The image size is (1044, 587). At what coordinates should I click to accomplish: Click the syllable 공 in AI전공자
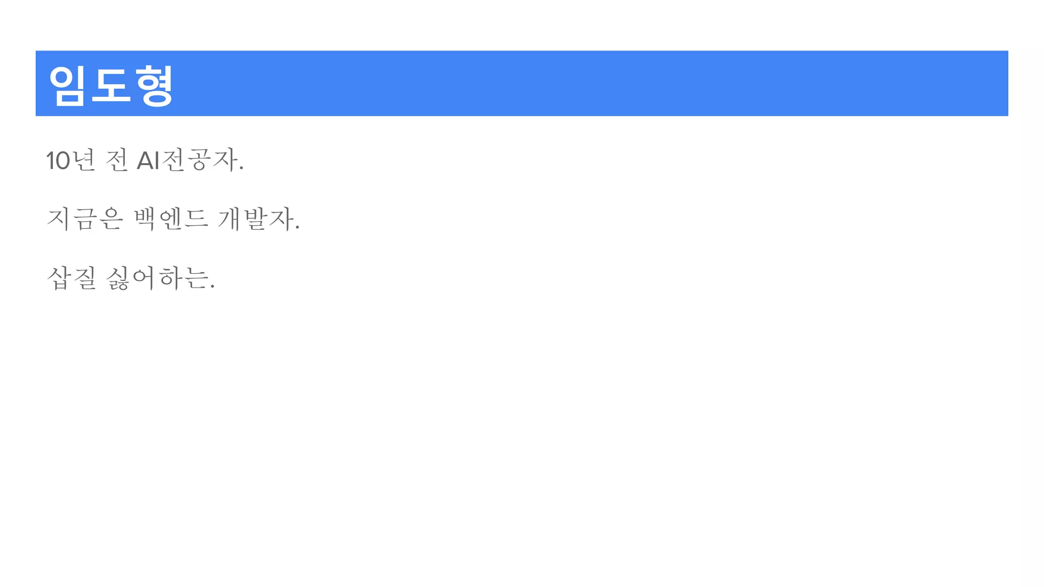point(199,161)
